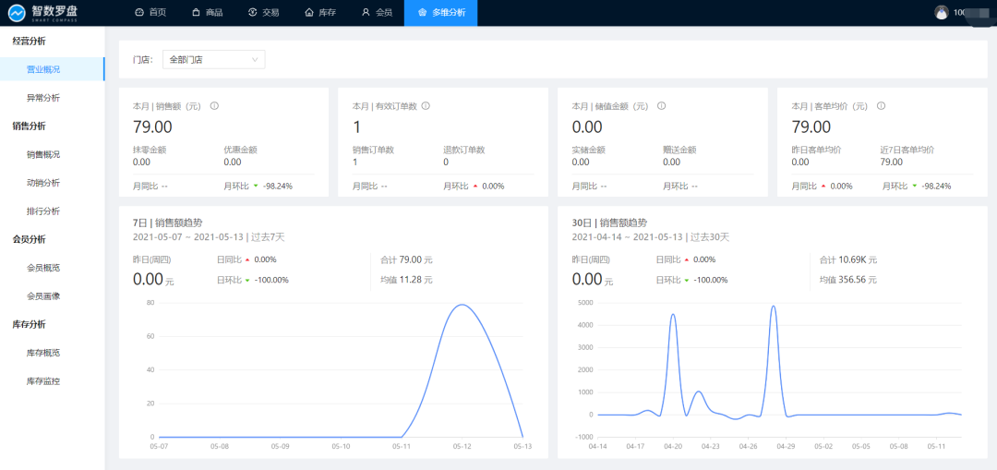Select 动销分析 sidebar item
The image size is (997, 470).
43,183
